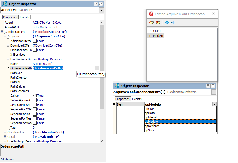Open the ArquivosConf.OrdenacaoPath[1] selector dropdown
Screen dimensions: 238x163
214,92
